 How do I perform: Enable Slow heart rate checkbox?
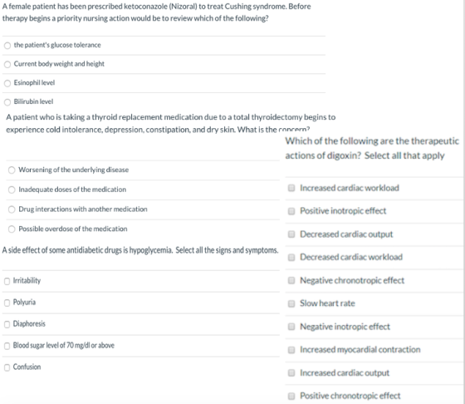291,303
